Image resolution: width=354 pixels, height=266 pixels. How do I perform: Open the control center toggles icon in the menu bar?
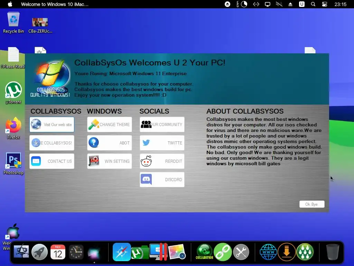click(x=325, y=4)
